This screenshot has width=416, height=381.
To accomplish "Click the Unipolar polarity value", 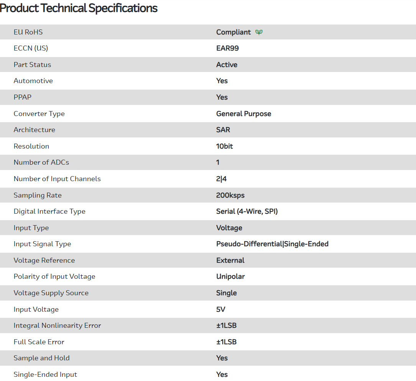I will [230, 276].
